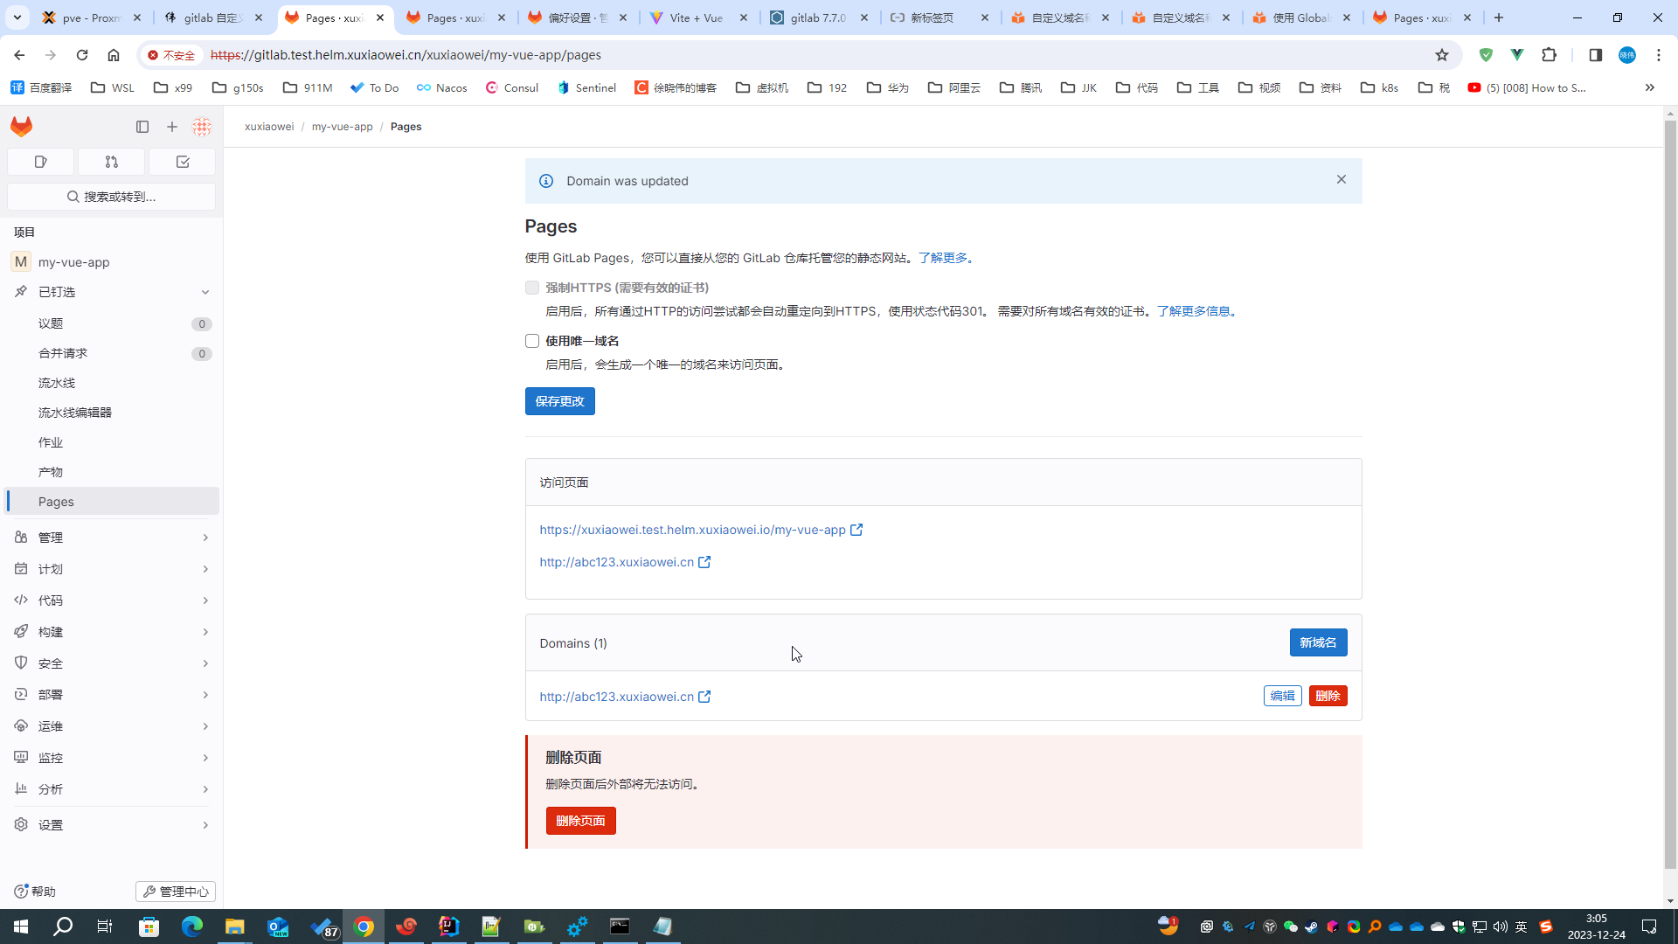Image resolution: width=1678 pixels, height=944 pixels.
Task: Bookmark this page with star icon
Action: pyautogui.click(x=1441, y=55)
